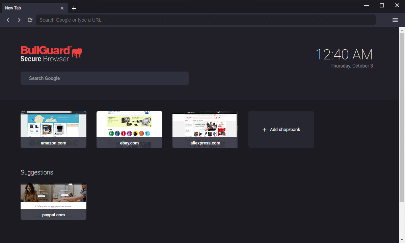The height and width of the screenshot is (243, 405).
Task: Minimize the browser window
Action: click(367, 5)
